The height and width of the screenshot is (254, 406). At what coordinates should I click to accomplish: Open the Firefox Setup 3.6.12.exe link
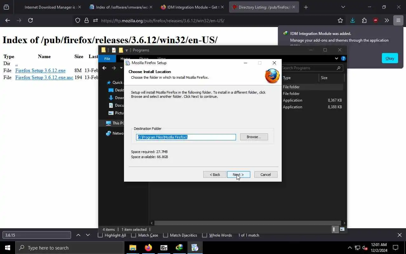click(40, 70)
